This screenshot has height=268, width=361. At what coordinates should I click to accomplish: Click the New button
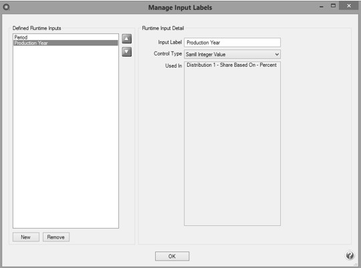click(26, 237)
